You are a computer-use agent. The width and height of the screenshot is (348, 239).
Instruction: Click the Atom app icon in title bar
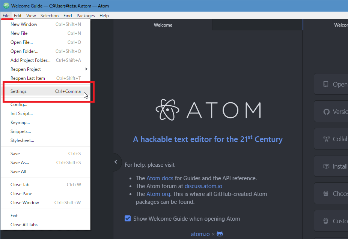click(x=6, y=6)
